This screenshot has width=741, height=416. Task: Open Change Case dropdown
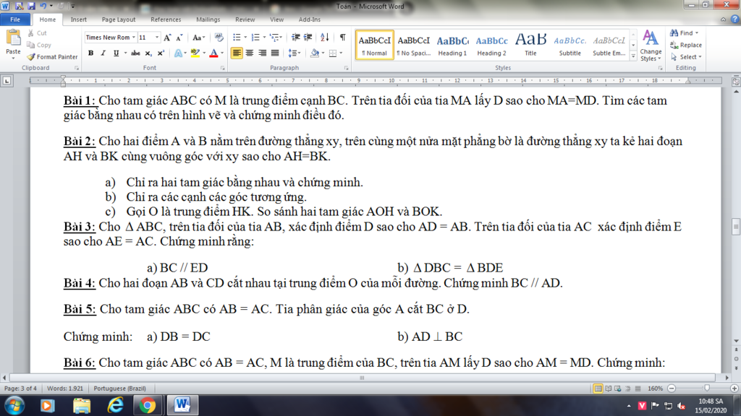pyautogui.click(x=198, y=38)
